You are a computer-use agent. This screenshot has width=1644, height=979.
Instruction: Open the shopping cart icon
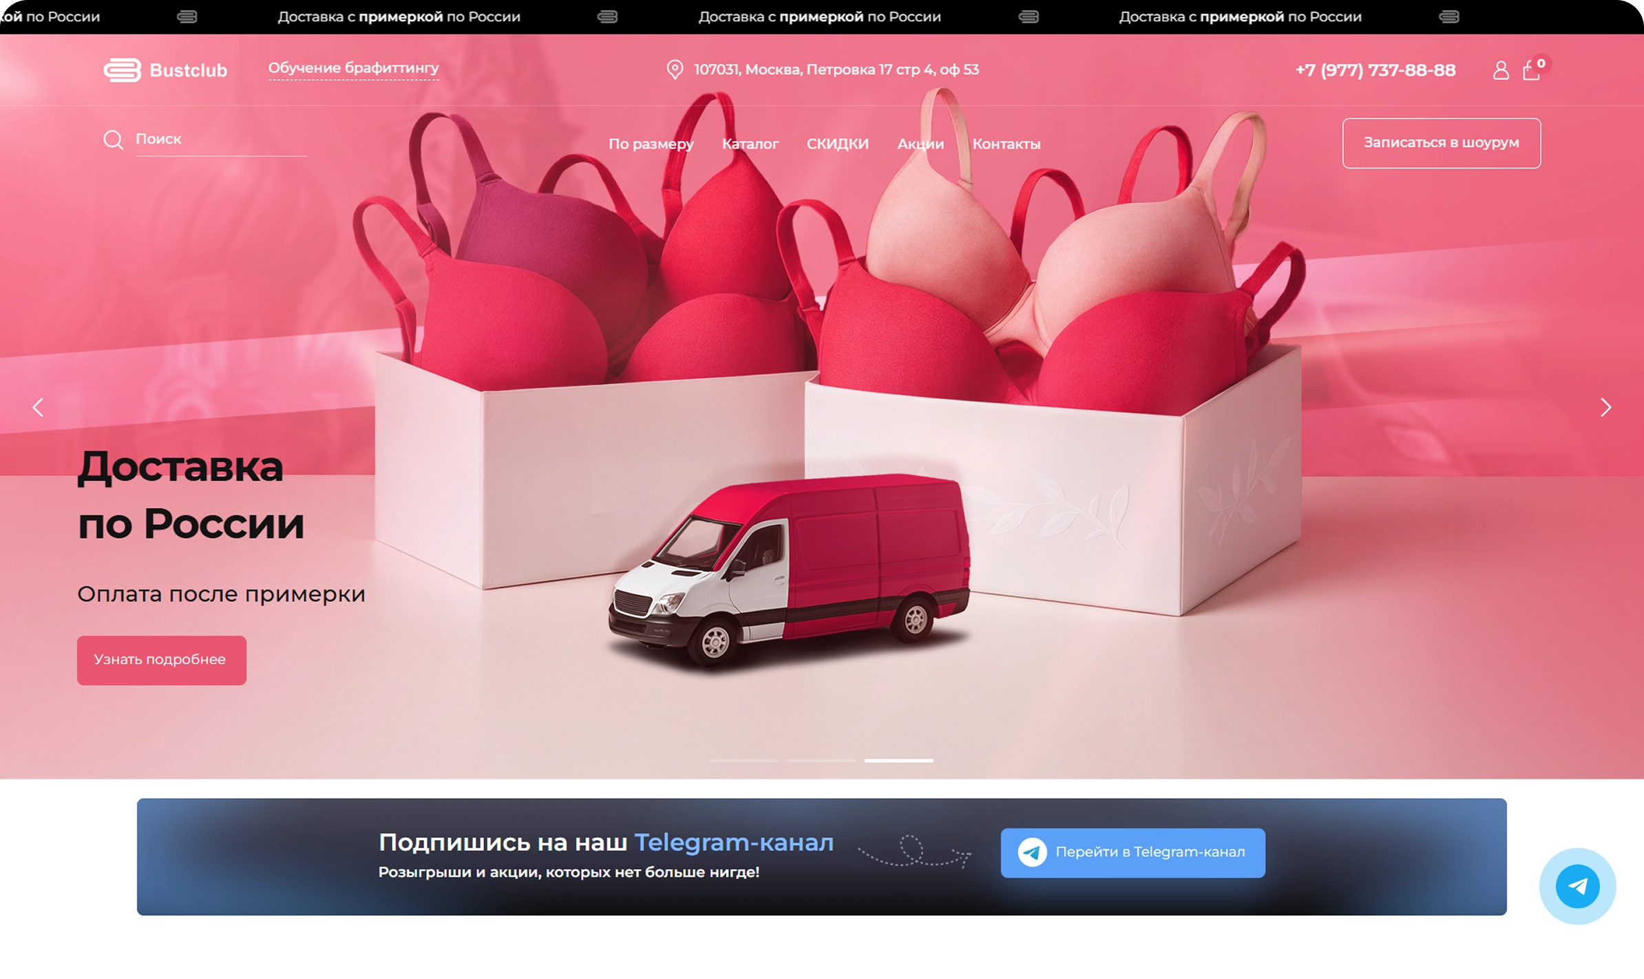coord(1531,70)
